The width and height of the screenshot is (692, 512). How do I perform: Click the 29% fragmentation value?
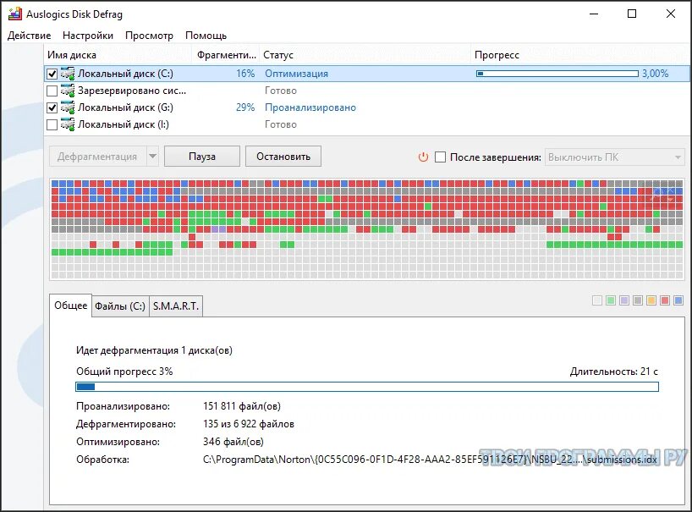coord(245,107)
